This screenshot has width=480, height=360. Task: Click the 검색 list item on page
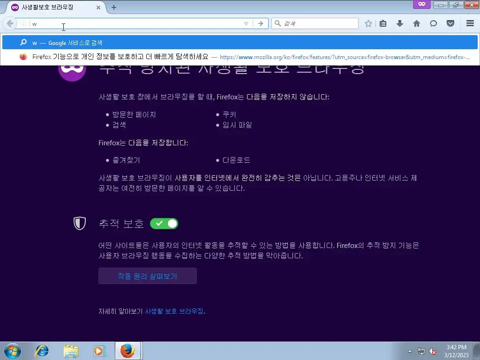(x=119, y=125)
